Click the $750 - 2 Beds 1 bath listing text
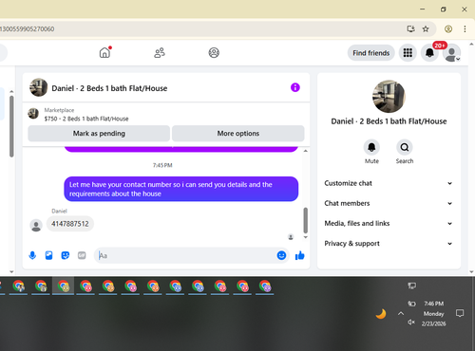 86,119
